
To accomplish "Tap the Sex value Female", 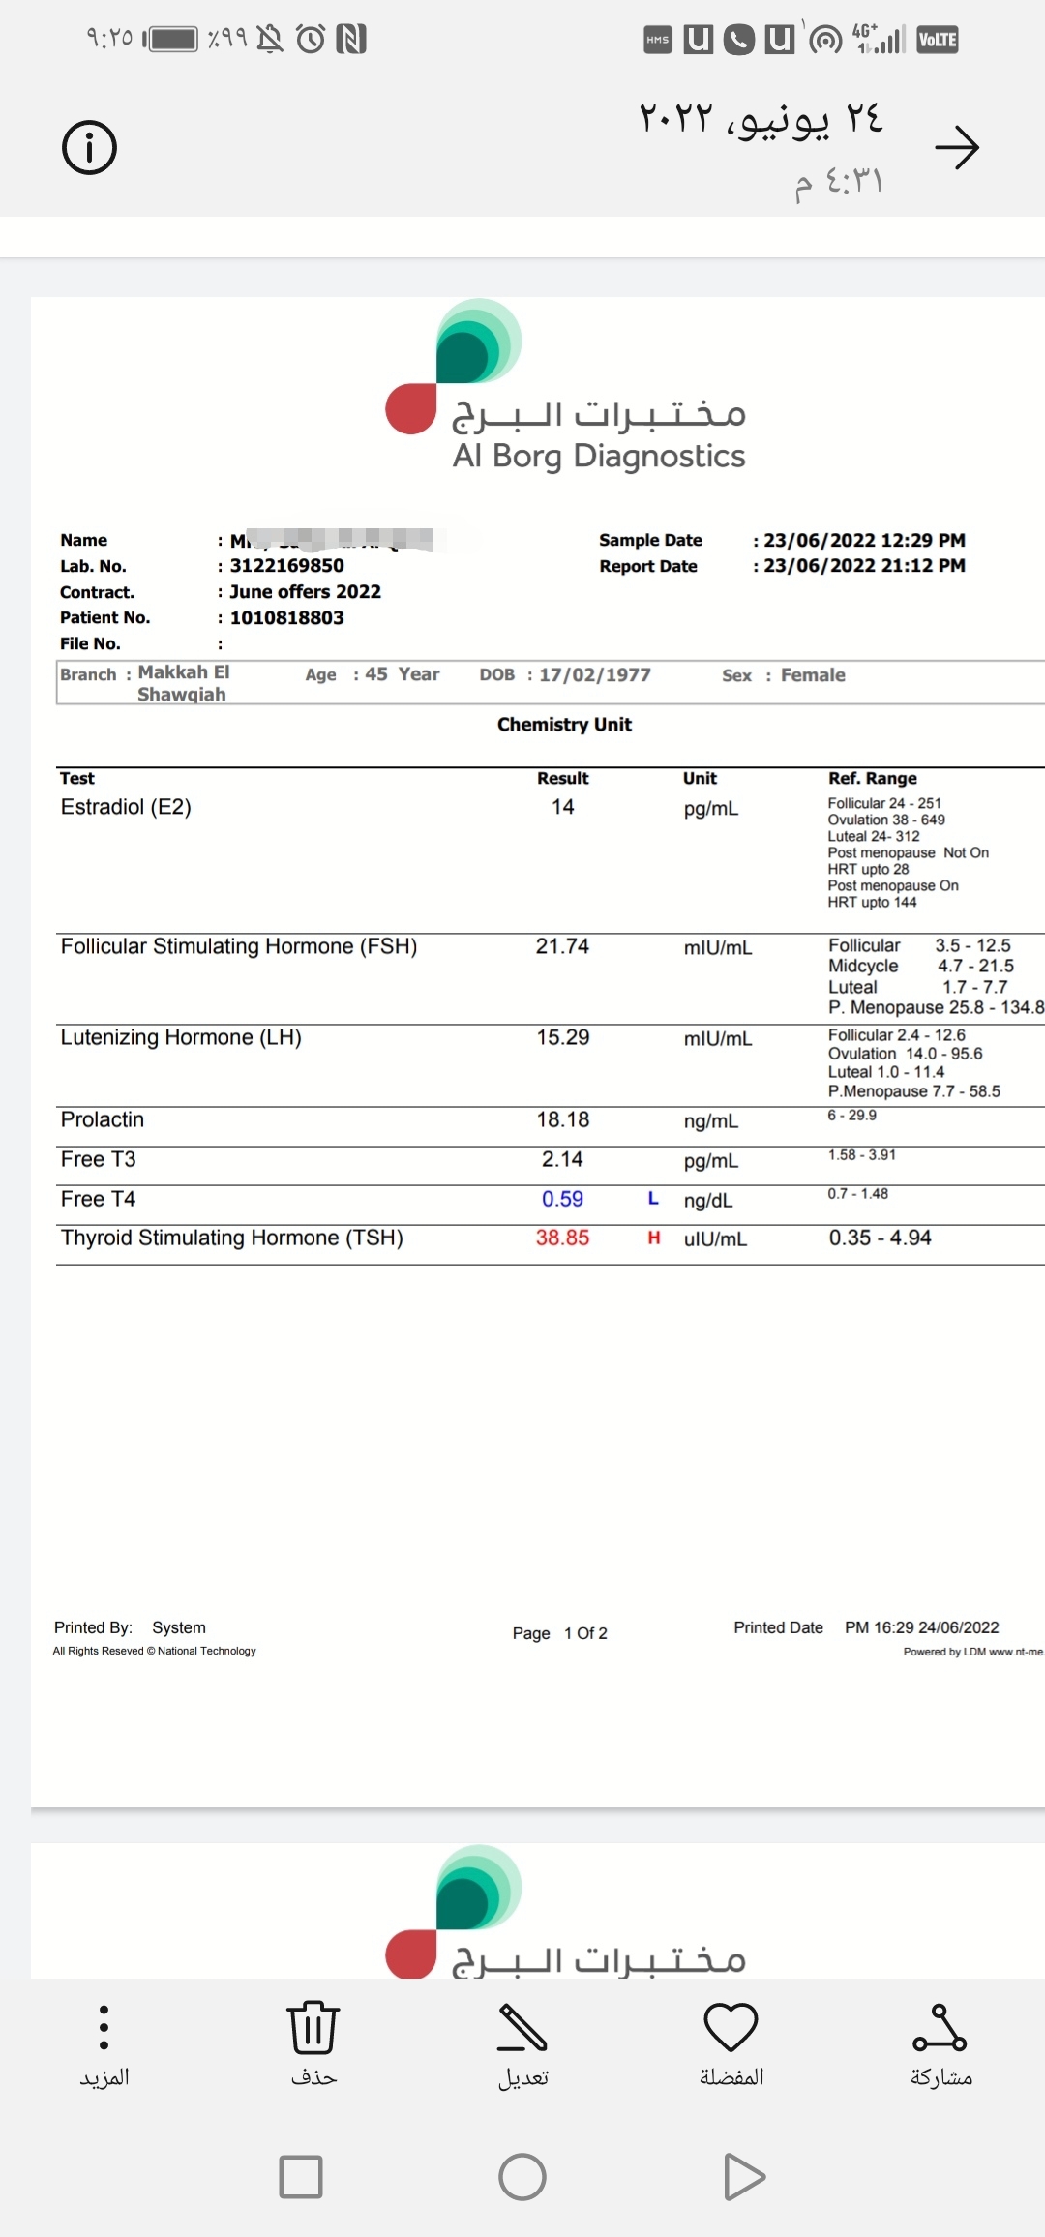I will click(813, 675).
